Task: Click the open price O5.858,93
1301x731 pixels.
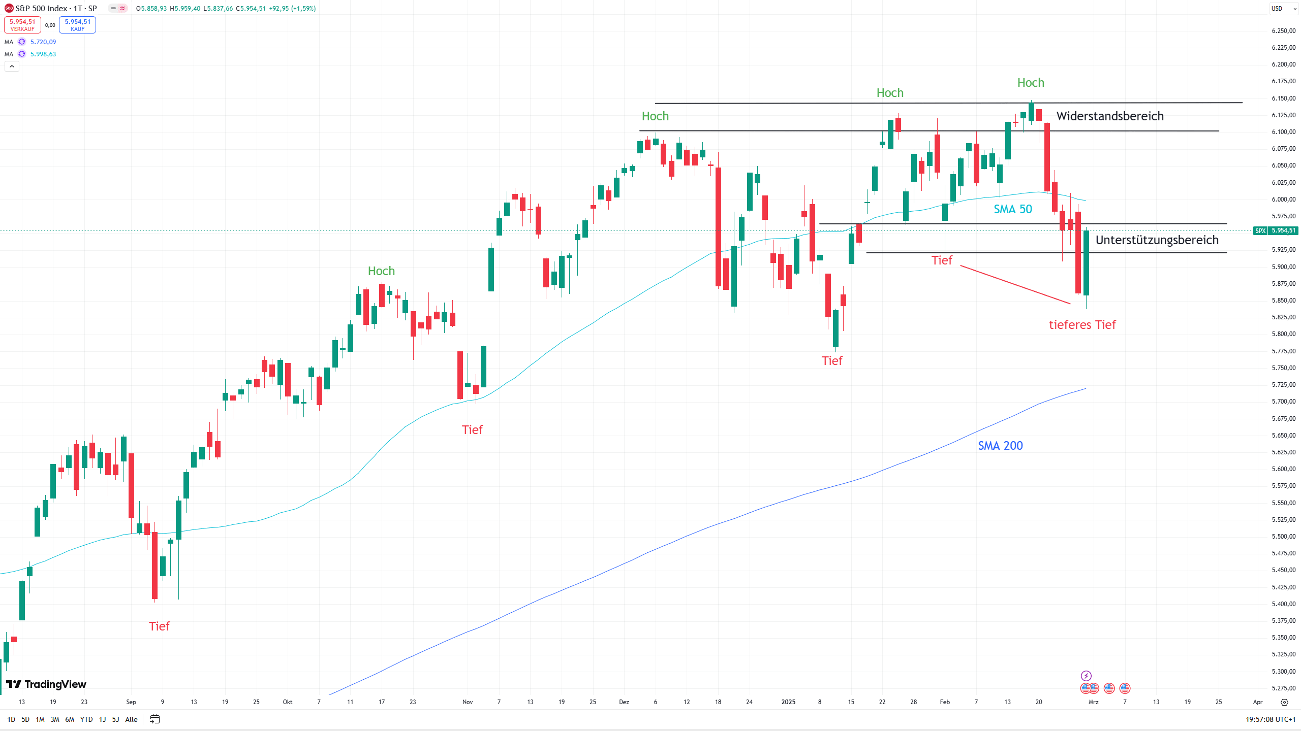Action: pyautogui.click(x=152, y=9)
